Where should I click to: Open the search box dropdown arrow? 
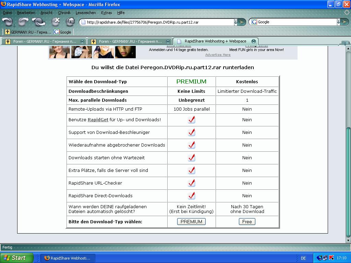(x=338, y=22)
